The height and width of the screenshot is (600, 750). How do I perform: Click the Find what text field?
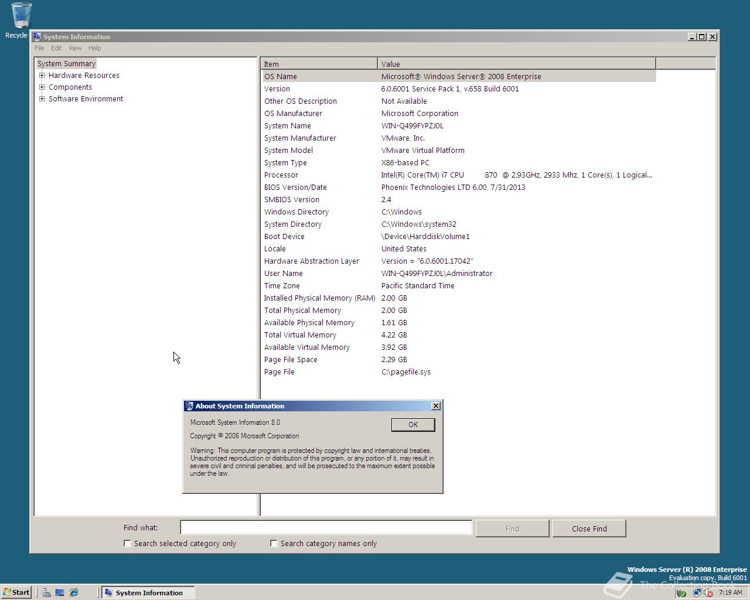point(326,527)
